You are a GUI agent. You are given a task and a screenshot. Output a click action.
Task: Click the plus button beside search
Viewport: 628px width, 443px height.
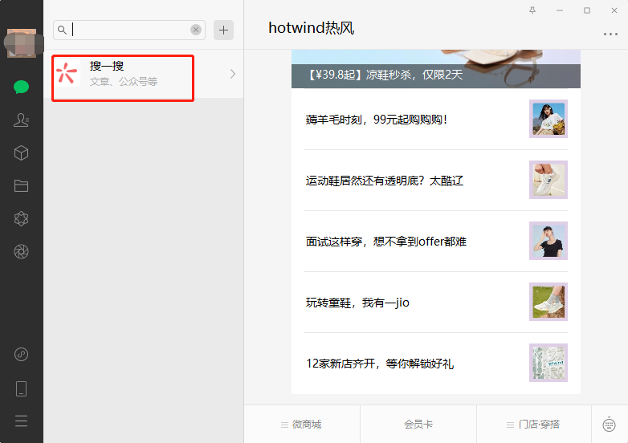point(223,30)
